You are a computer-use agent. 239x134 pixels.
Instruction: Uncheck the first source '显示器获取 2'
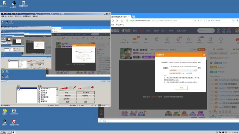tap(39, 88)
